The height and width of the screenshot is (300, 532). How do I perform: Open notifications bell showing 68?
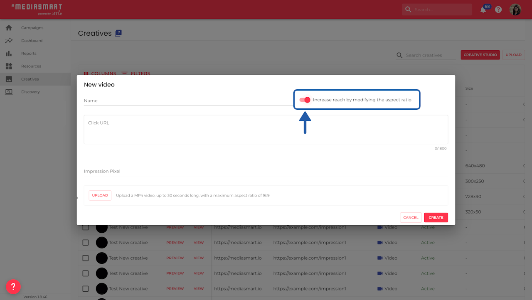(483, 10)
